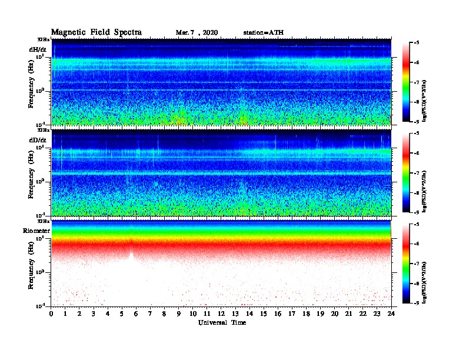This screenshot has height=360, width=466.
Task: Click the "16" hour tick label
Action: pos(278,314)
